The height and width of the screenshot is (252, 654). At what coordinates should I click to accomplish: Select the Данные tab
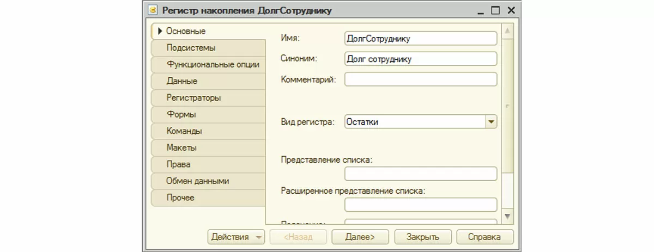tap(182, 81)
